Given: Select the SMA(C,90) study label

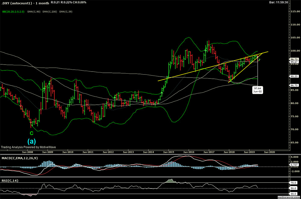Looking at the screenshot, I should coord(34,12).
